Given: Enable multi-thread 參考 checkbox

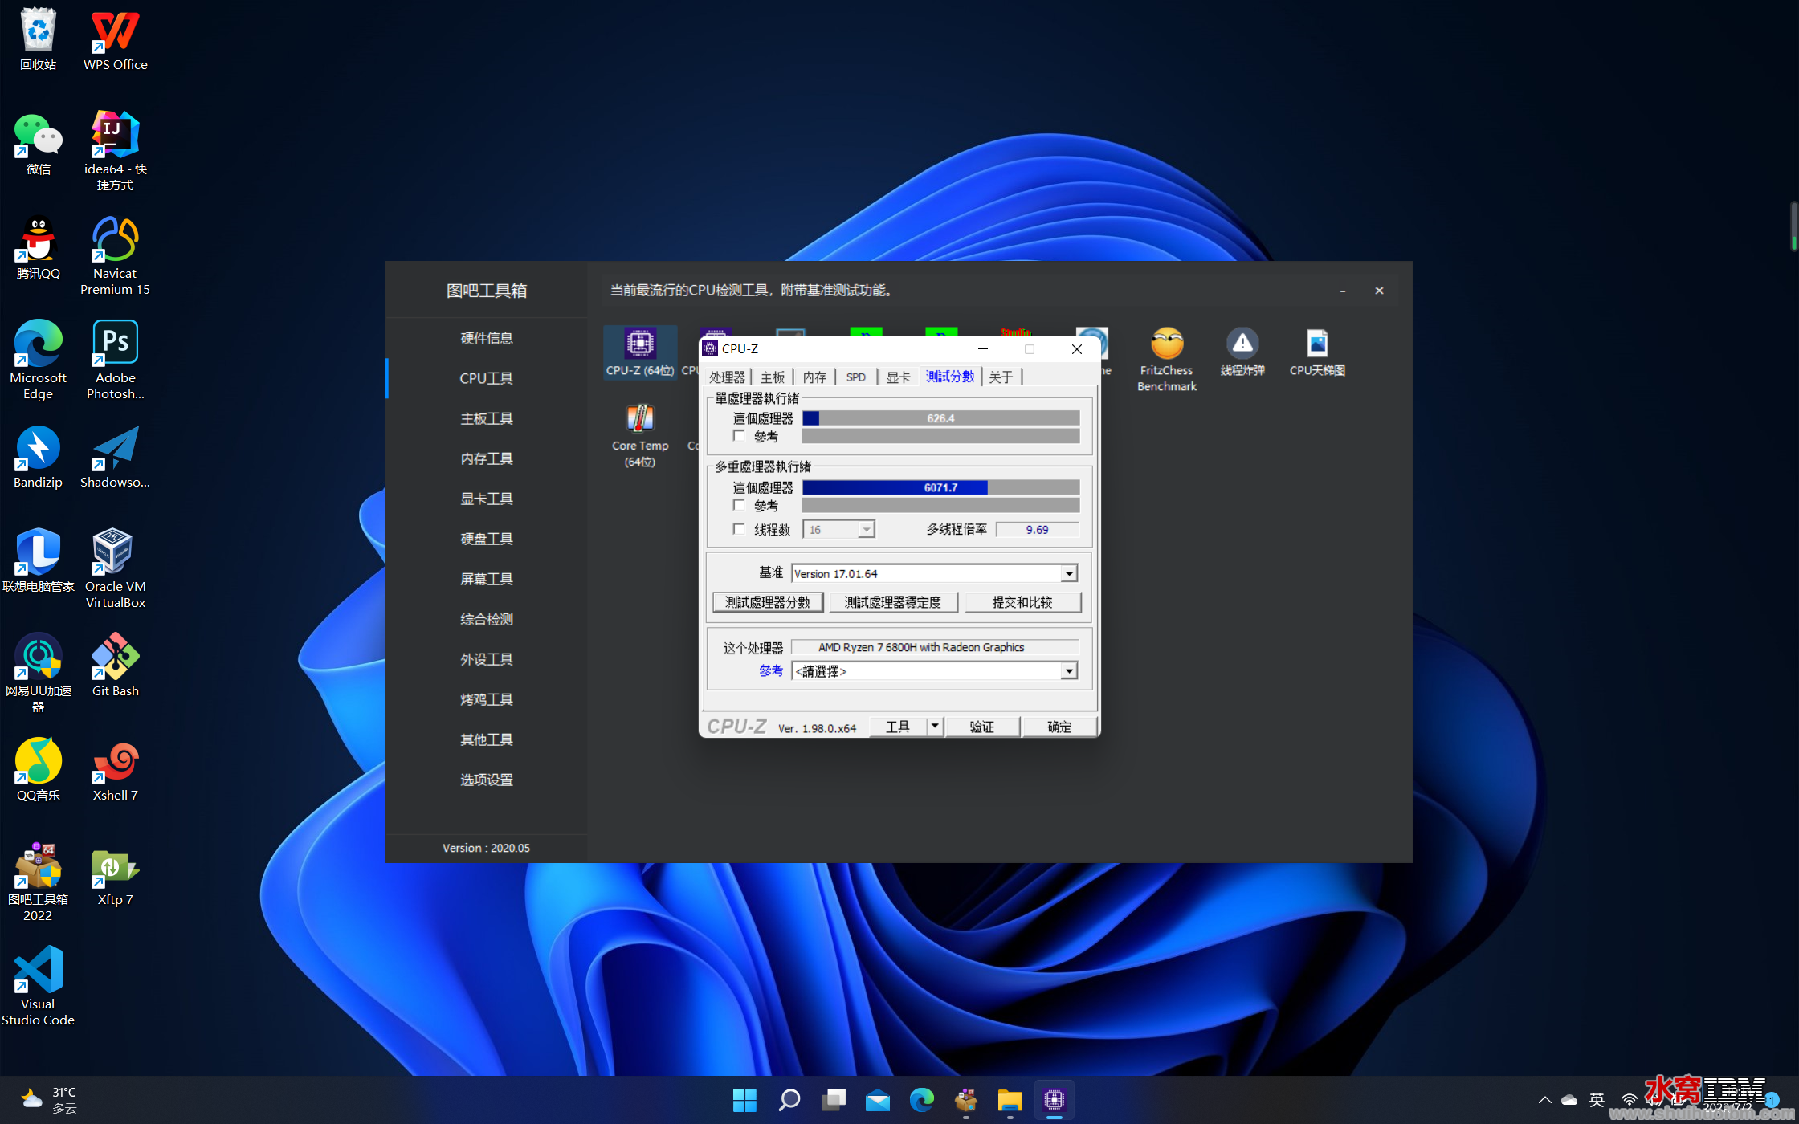Looking at the screenshot, I should (x=739, y=505).
